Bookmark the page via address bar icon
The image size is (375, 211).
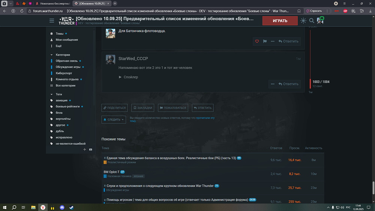[x=299, y=11]
